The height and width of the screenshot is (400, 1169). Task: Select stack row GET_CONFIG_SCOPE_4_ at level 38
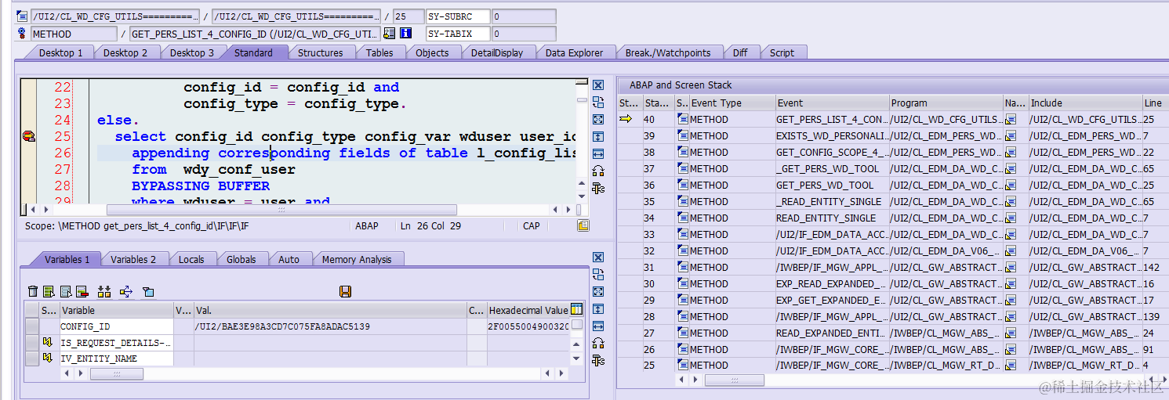892,152
